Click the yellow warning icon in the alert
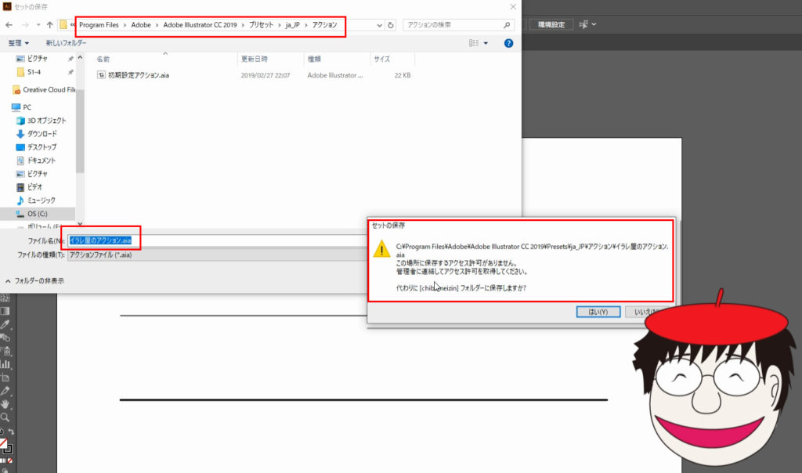This screenshot has width=802, height=473. pos(381,249)
